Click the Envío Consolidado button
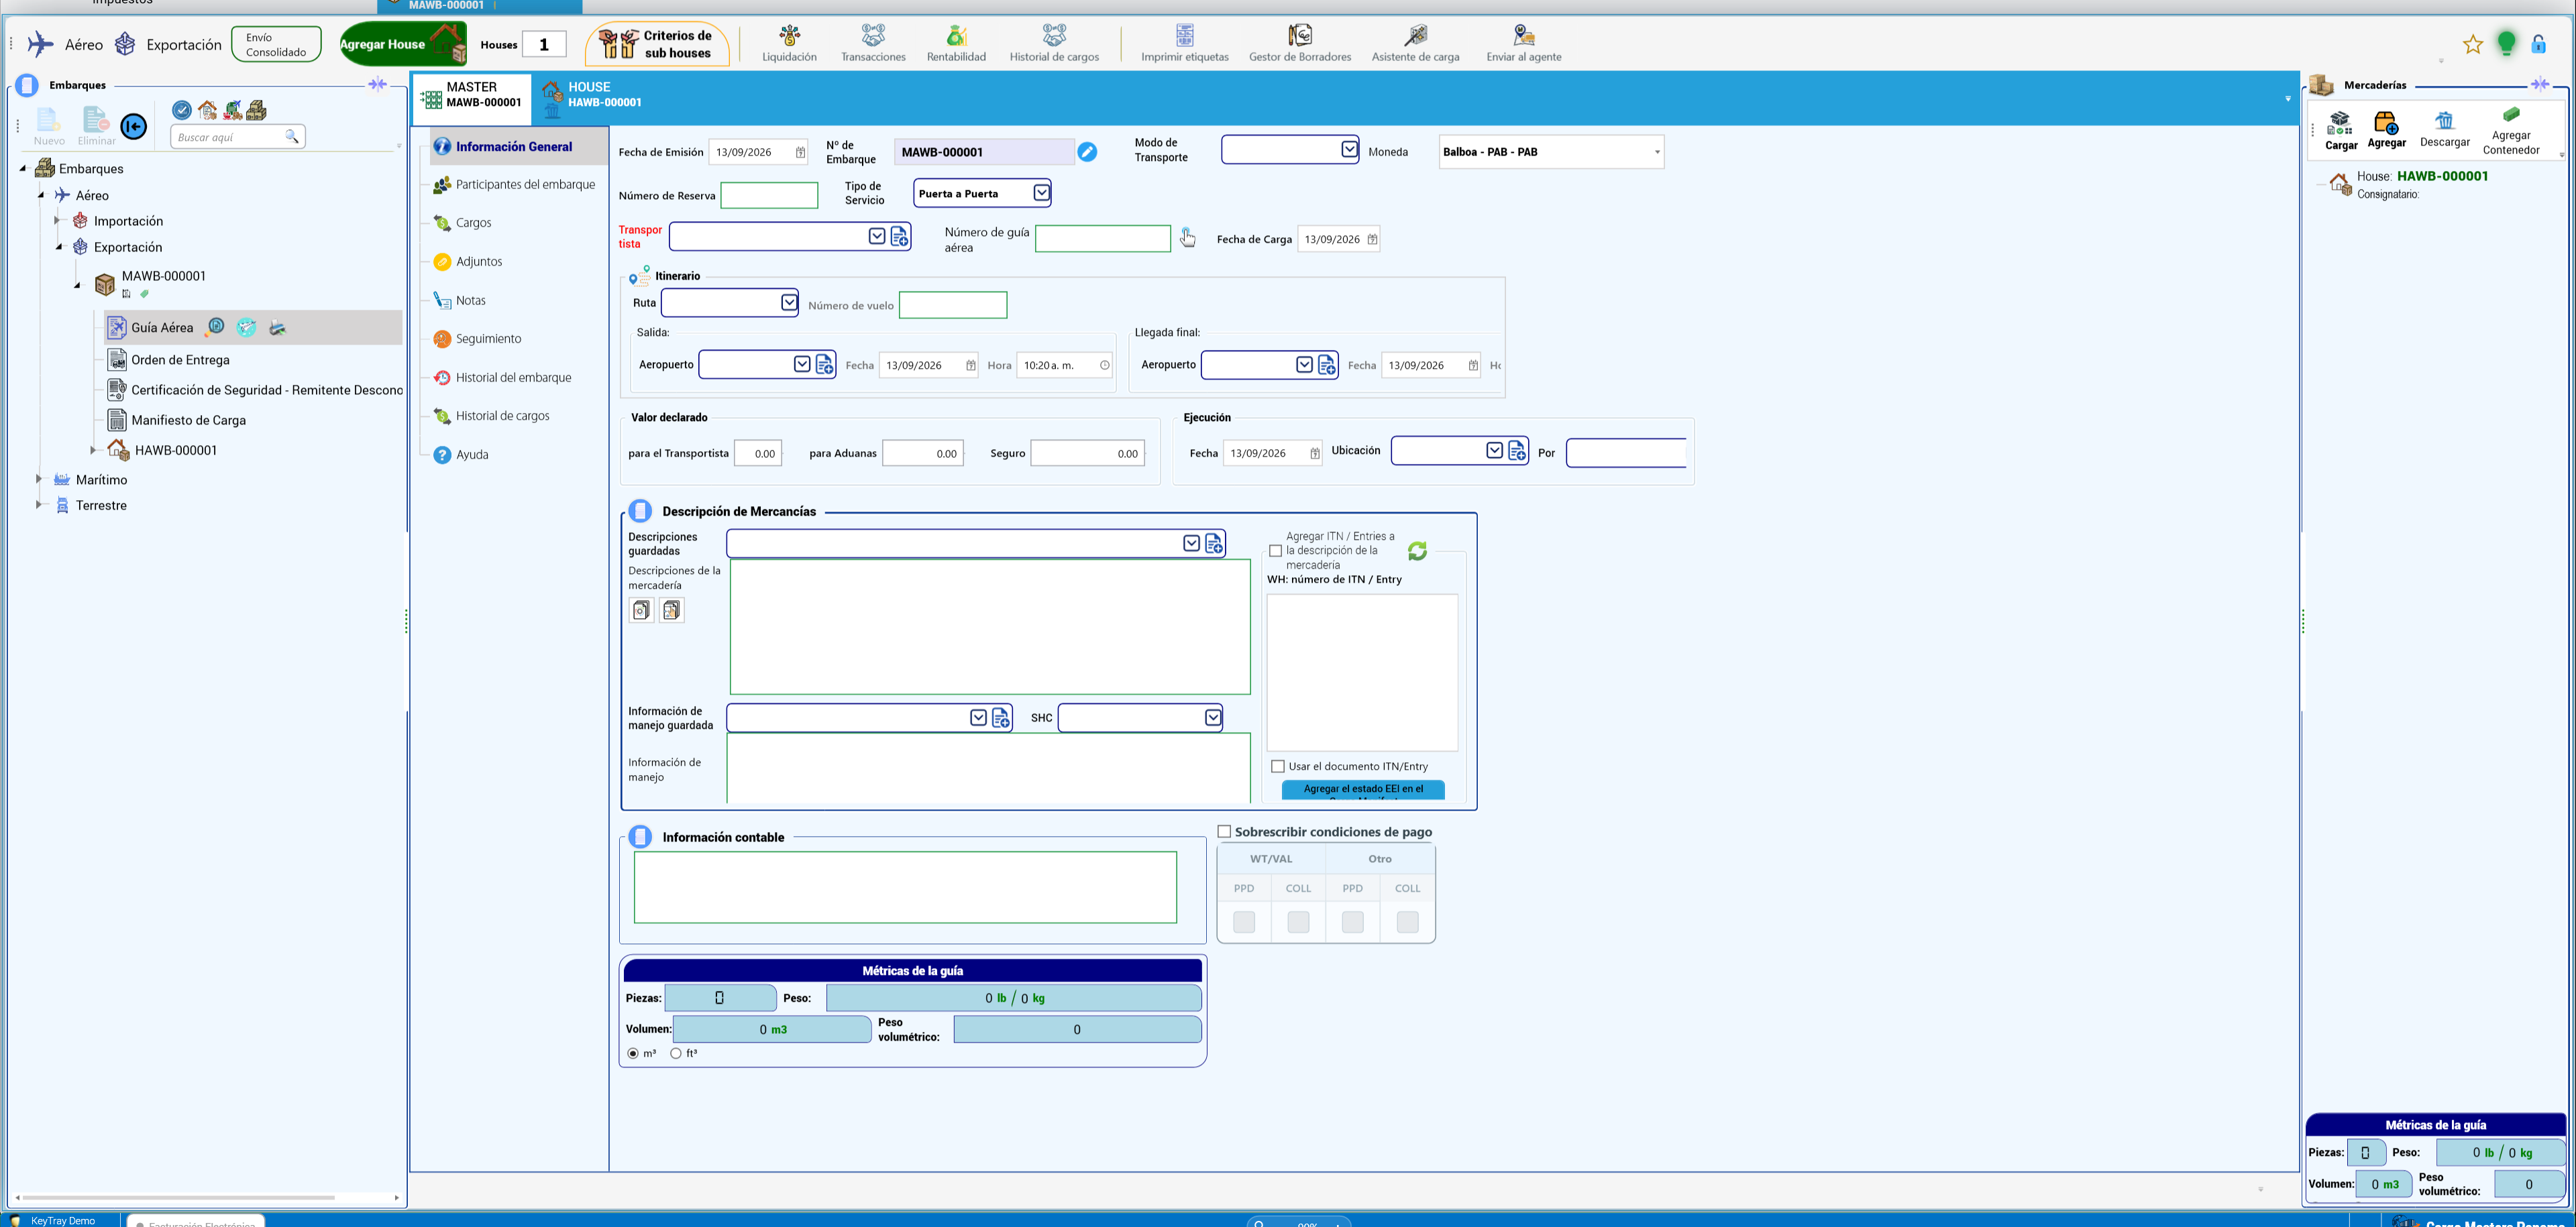 tap(276, 44)
